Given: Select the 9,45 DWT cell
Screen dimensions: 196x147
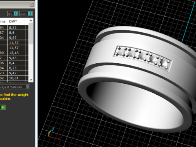Looking at the screenshot, I should click(16, 58).
